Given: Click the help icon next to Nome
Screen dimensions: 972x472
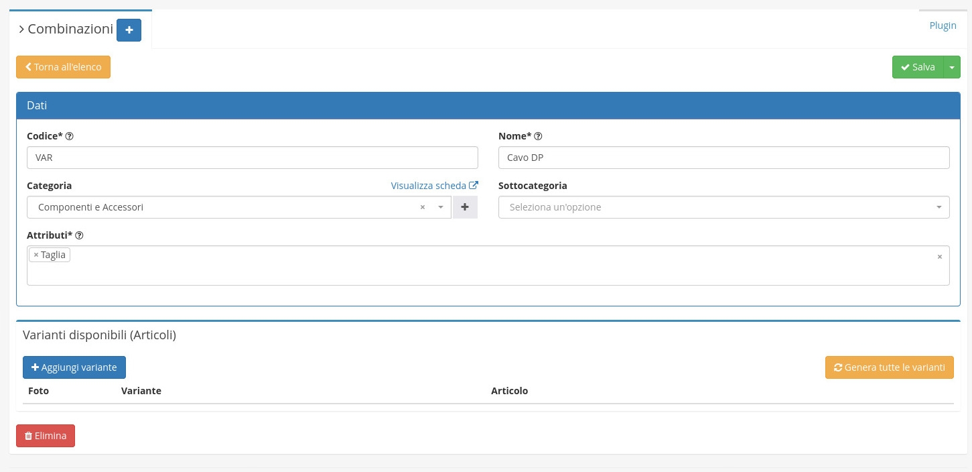Looking at the screenshot, I should (538, 136).
